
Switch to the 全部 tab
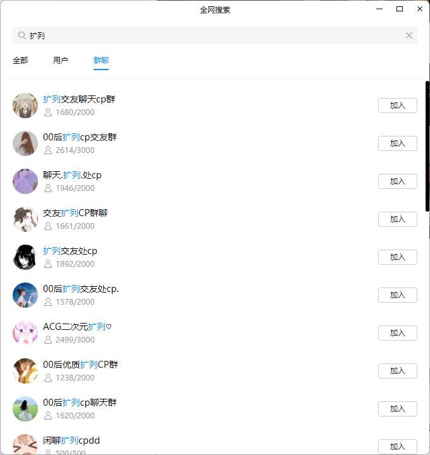[x=20, y=61]
